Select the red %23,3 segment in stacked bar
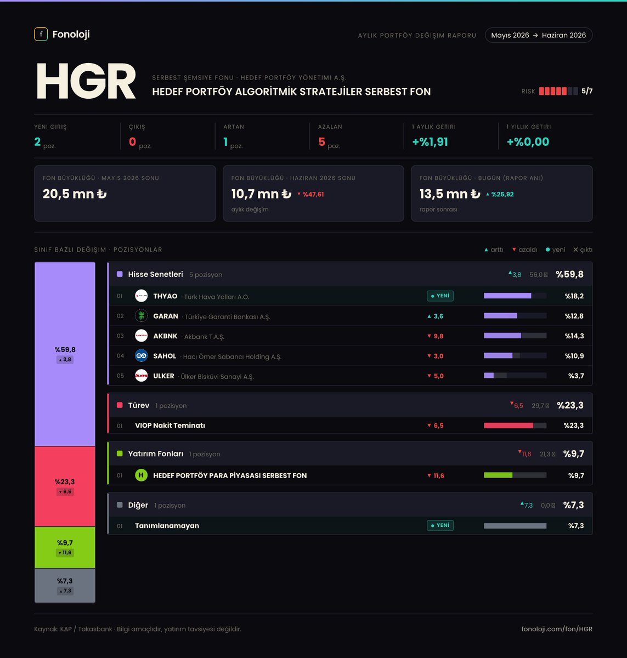The height and width of the screenshot is (658, 627). point(65,486)
